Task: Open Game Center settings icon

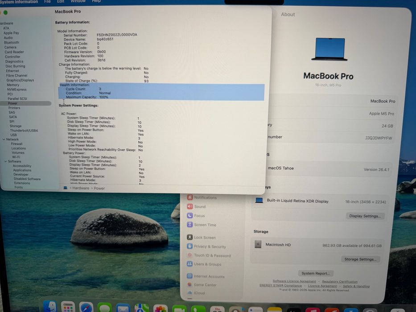Action: (189, 284)
